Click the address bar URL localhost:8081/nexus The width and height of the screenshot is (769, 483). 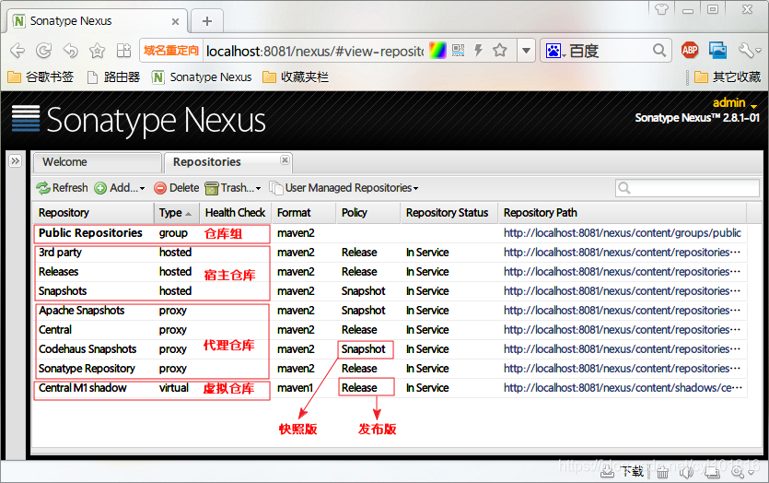click(315, 51)
